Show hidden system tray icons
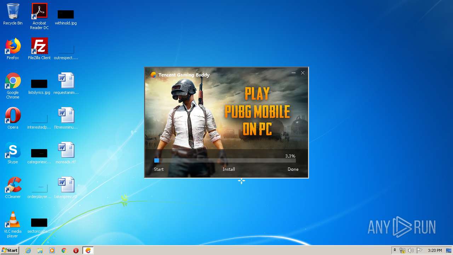This screenshot has height=255, width=453. pos(395,250)
